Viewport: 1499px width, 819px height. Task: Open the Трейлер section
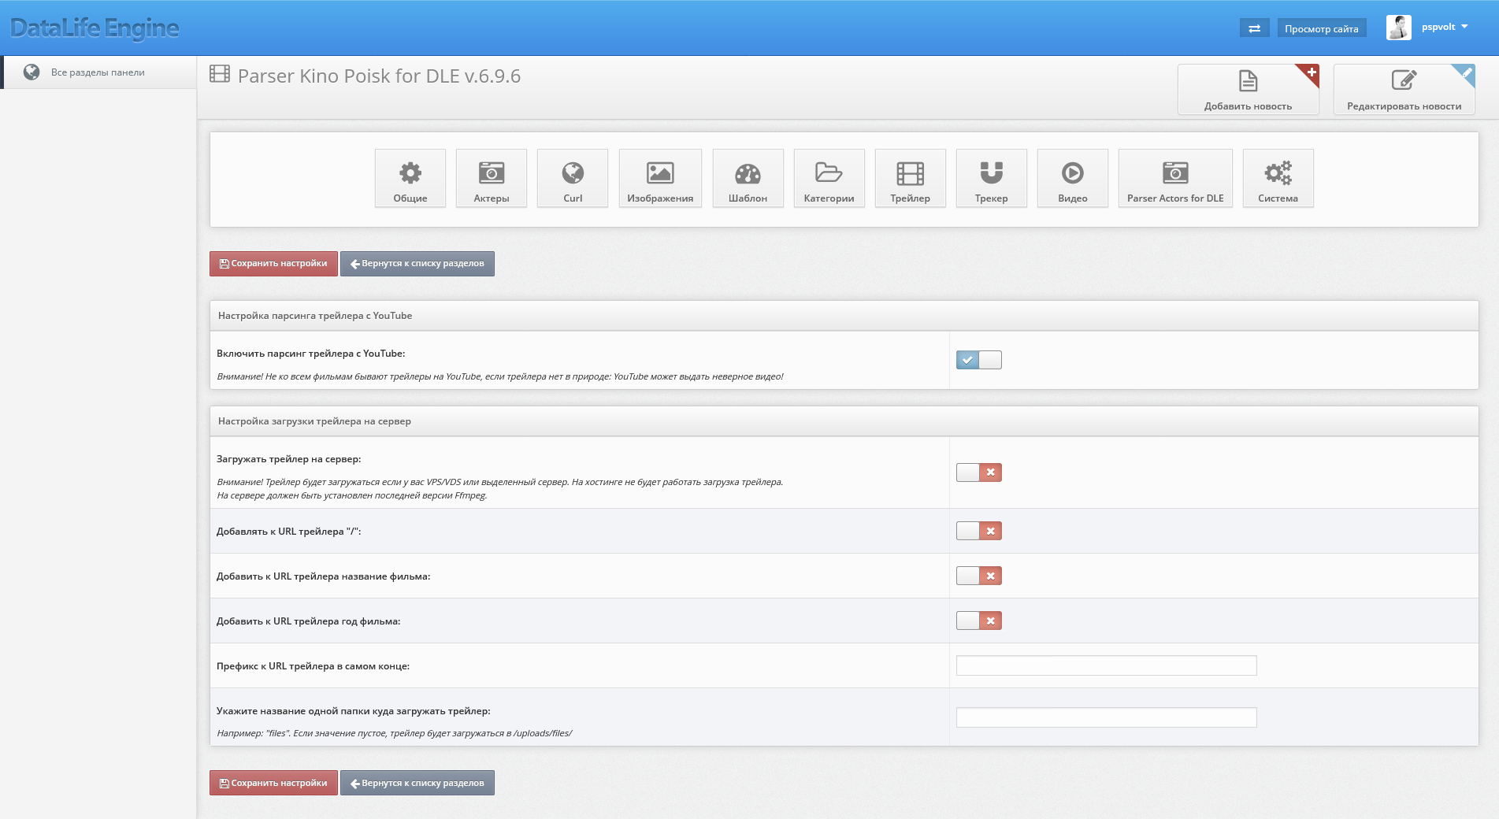coord(910,179)
